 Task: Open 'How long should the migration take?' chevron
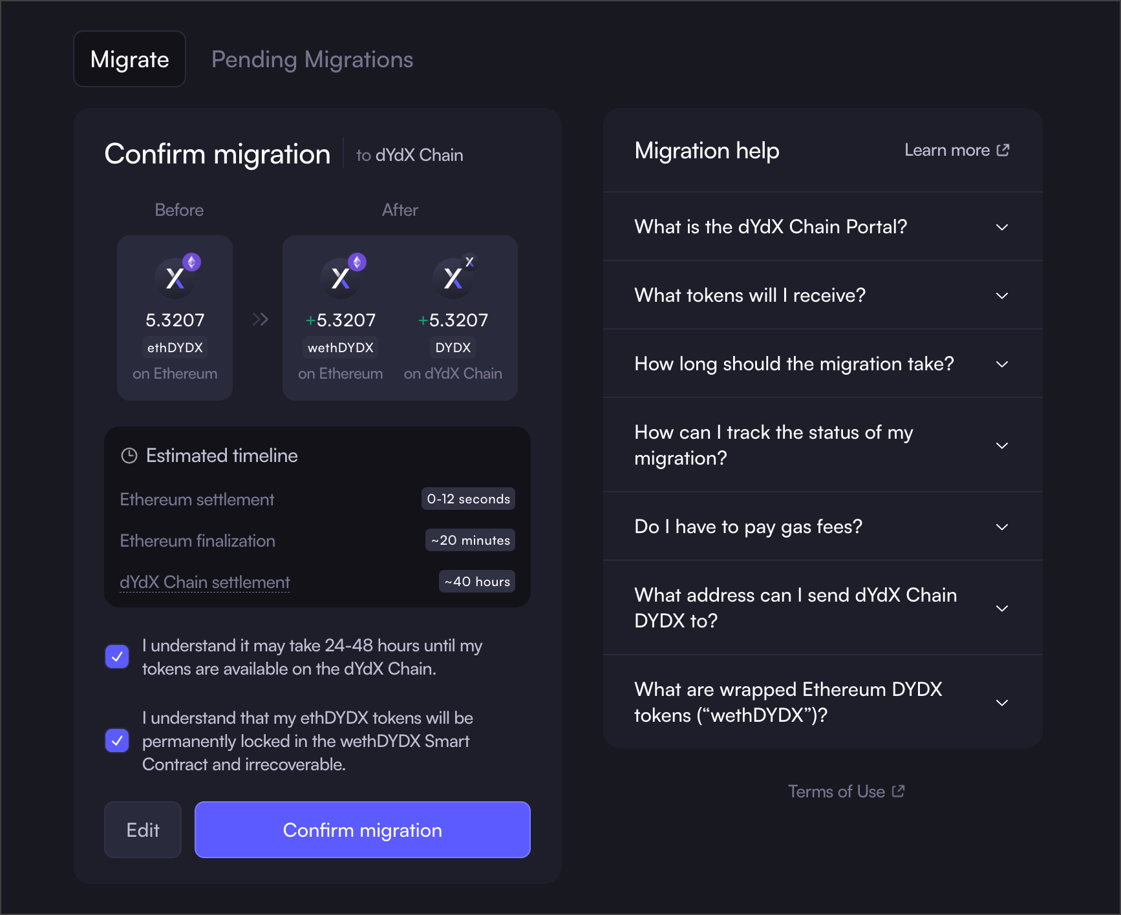point(1001,364)
